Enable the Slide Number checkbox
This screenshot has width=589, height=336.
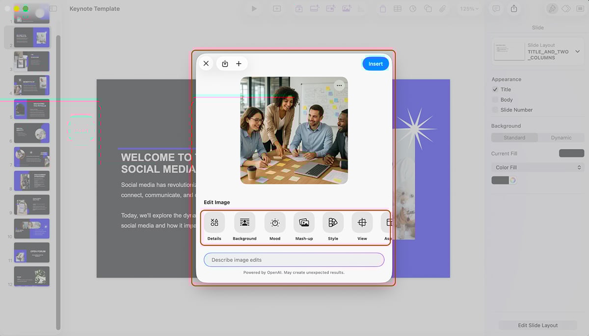click(495, 110)
